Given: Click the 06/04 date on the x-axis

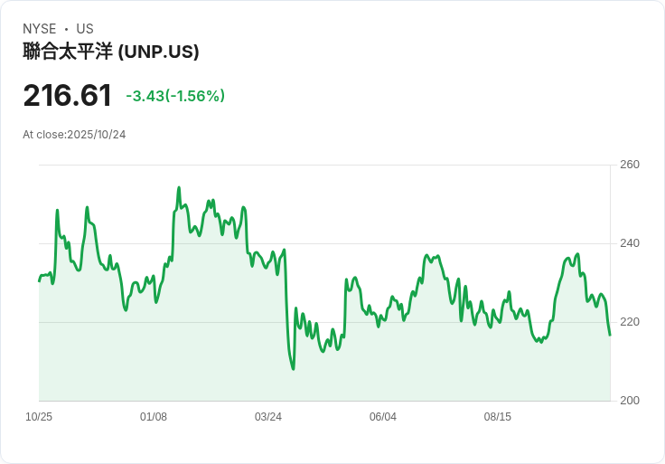Looking at the screenshot, I should click(x=383, y=417).
